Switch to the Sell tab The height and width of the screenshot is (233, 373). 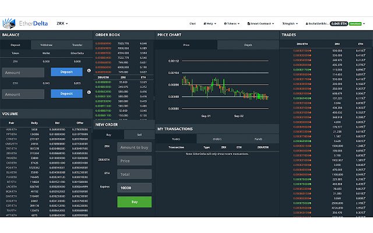(139, 135)
